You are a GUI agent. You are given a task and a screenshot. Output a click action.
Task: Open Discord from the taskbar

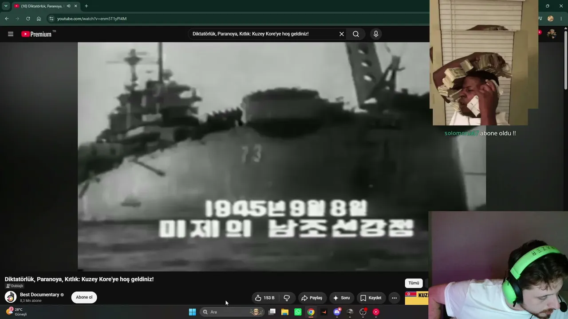click(x=337, y=312)
